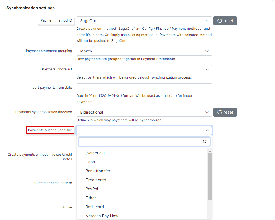
Task: Open the Payment method ID dropdown showing SageOne
Action: click(144, 20)
